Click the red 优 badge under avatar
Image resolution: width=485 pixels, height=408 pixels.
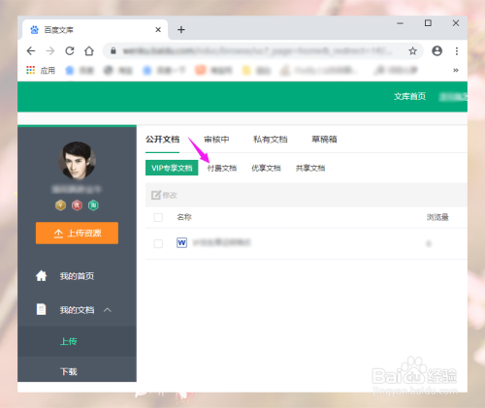77,205
